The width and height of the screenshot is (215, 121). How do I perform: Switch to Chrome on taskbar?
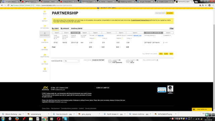tap(45, 119)
